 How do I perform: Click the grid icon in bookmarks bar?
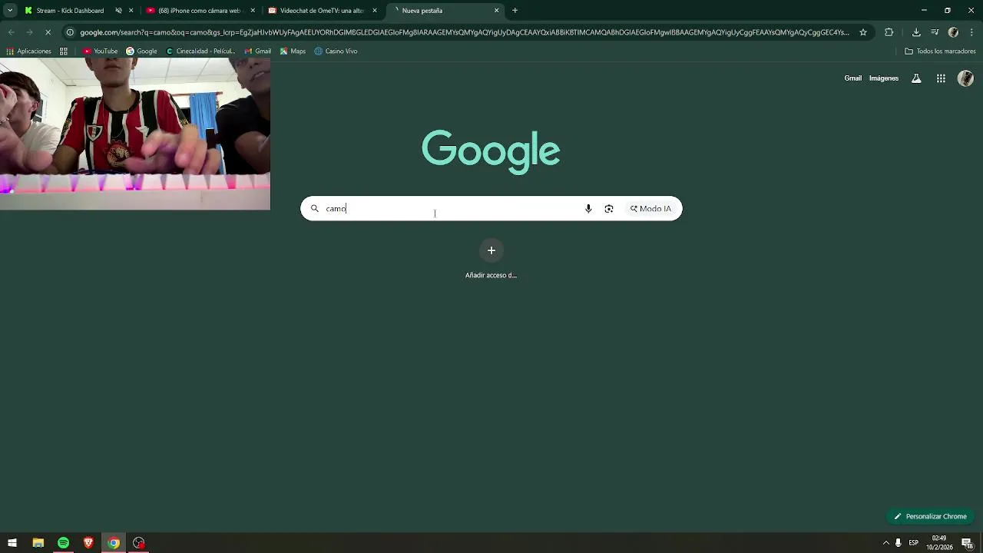(x=64, y=51)
